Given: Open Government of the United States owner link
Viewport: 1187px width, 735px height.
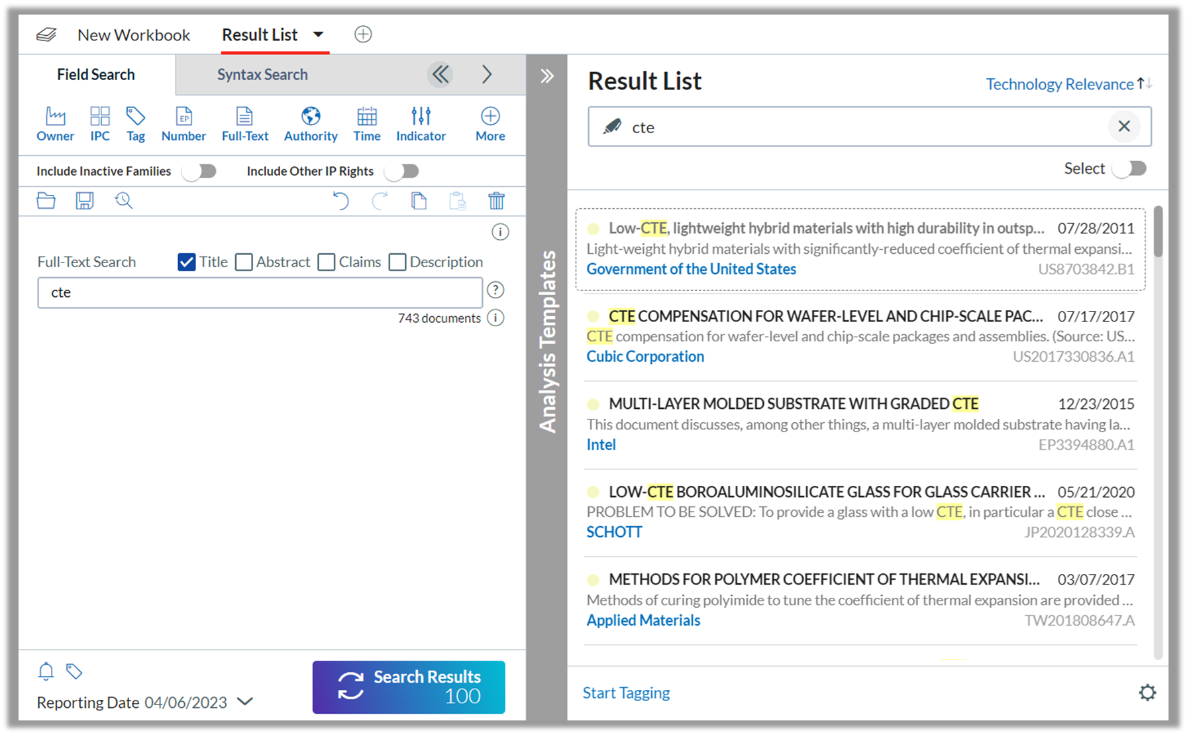Looking at the screenshot, I should click(x=691, y=269).
